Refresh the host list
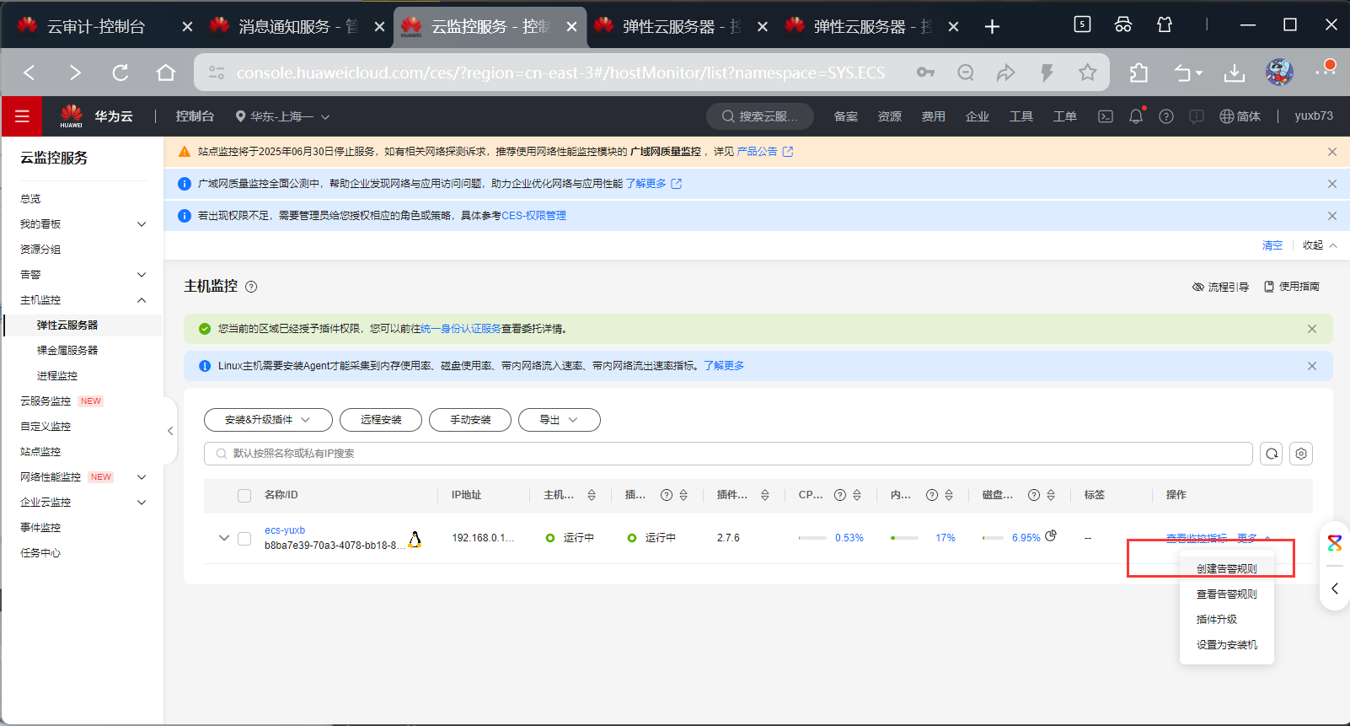This screenshot has height=726, width=1350. coord(1272,454)
